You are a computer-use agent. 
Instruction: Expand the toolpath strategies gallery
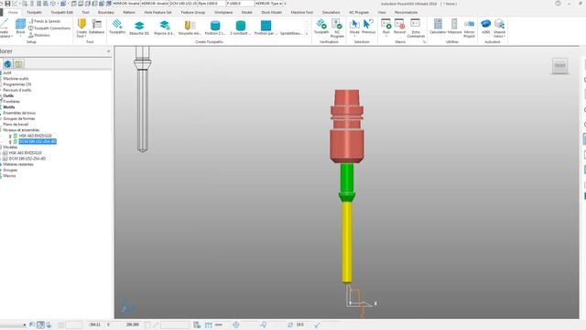307,34
